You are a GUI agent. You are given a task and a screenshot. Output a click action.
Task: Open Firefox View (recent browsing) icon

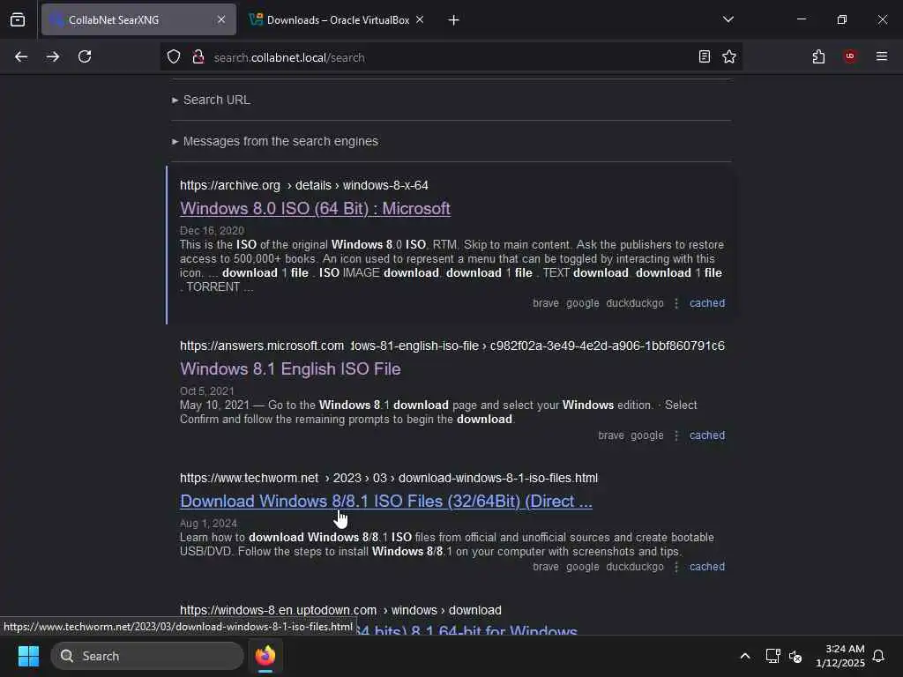pos(18,20)
